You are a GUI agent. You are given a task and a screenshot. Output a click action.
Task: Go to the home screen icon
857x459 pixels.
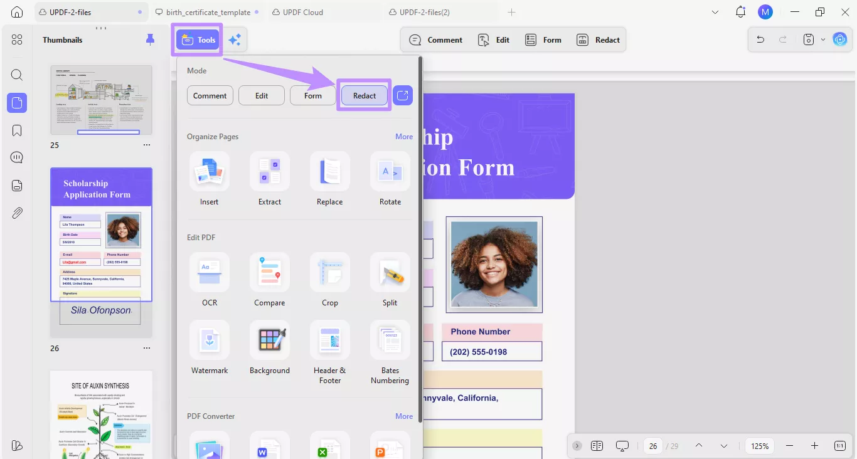coord(17,12)
